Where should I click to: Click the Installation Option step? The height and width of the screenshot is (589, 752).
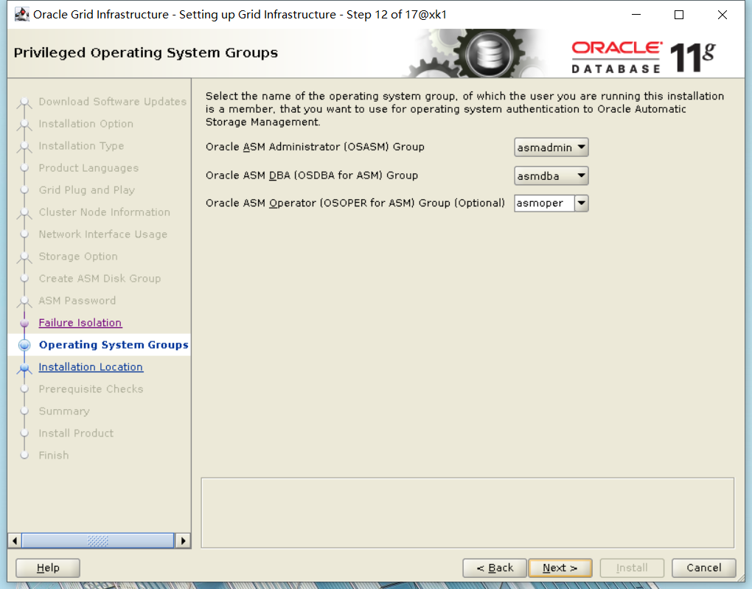(86, 124)
